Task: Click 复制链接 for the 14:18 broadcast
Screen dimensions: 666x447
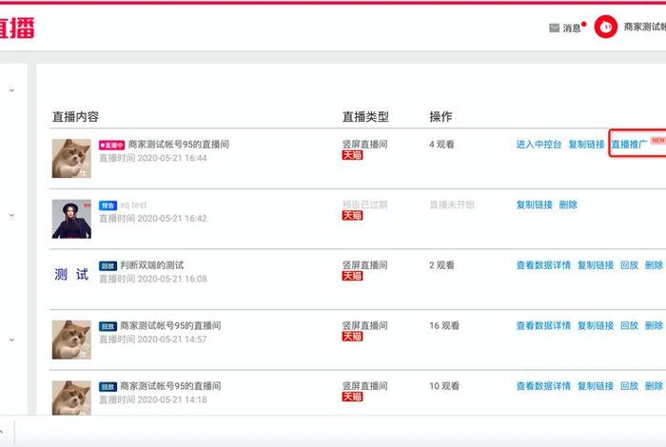Action: (x=596, y=386)
